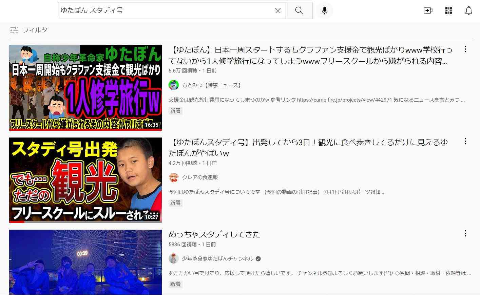Visit the 少年革命家ゆたぼんチャンネル channel name

tap(217, 259)
